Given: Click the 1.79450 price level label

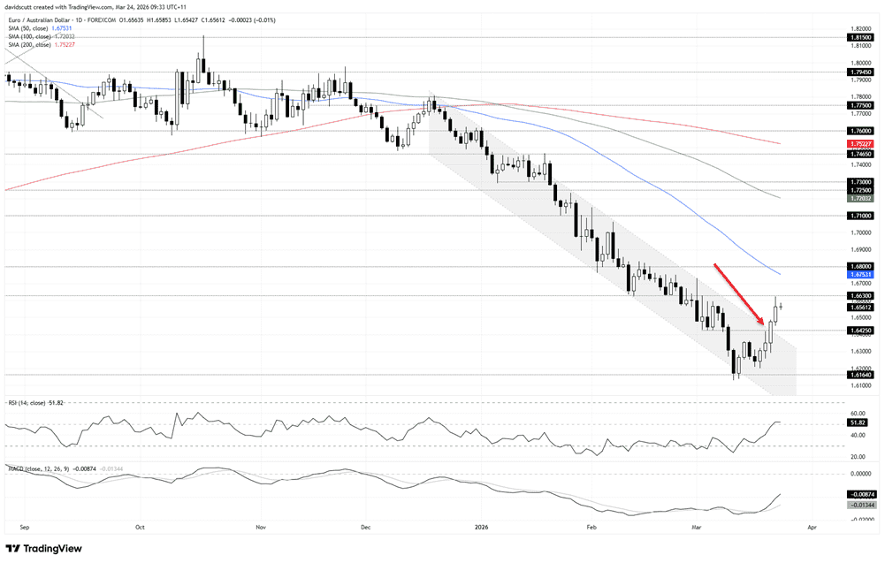Looking at the screenshot, I should pyautogui.click(x=860, y=72).
